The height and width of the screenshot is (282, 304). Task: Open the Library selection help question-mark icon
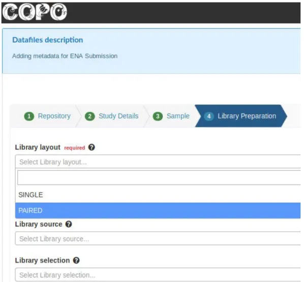pyautogui.click(x=76, y=260)
